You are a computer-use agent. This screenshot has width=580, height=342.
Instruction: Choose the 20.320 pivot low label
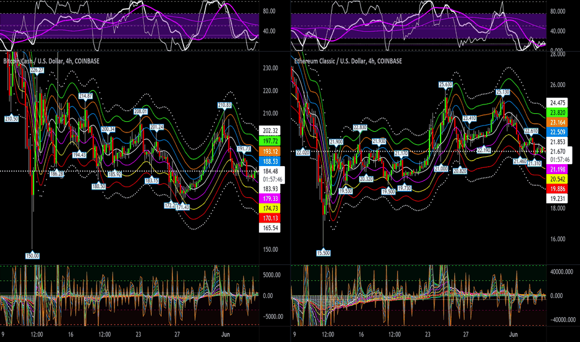pyautogui.click(x=366, y=178)
